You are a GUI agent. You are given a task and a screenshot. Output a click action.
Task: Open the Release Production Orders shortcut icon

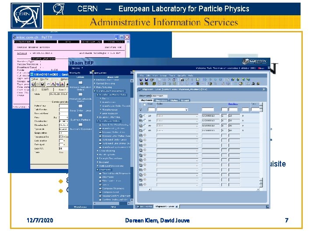coord(80,83)
